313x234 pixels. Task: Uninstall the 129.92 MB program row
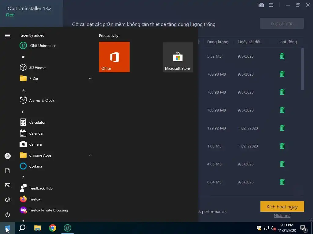point(282,128)
